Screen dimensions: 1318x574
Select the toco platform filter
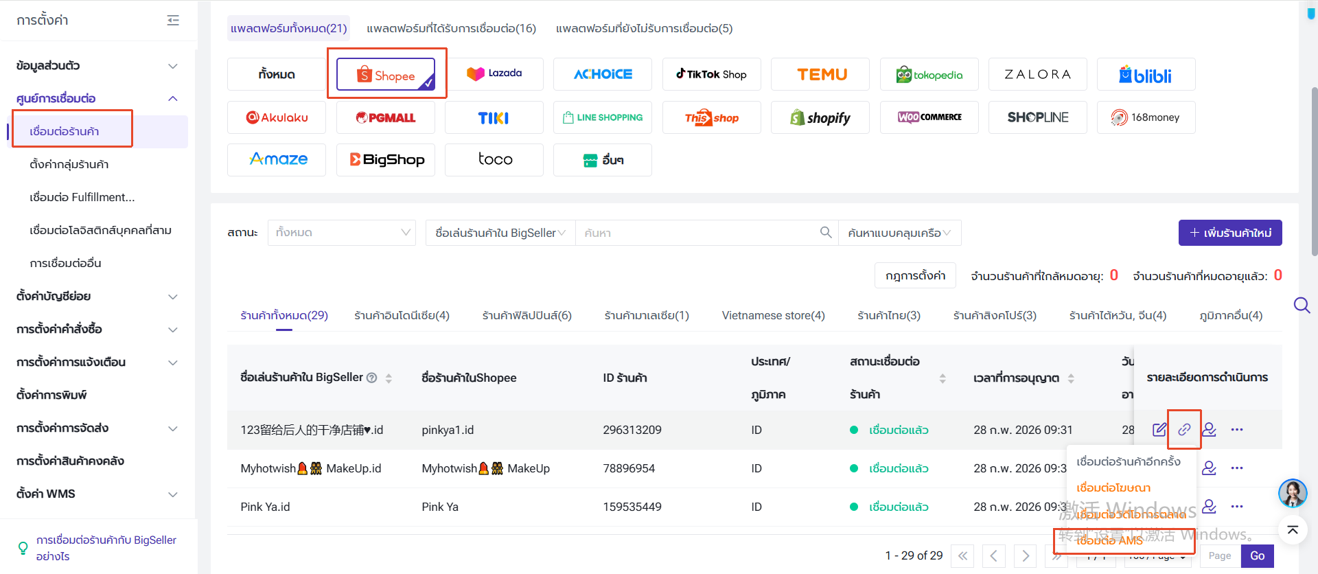pyautogui.click(x=494, y=160)
